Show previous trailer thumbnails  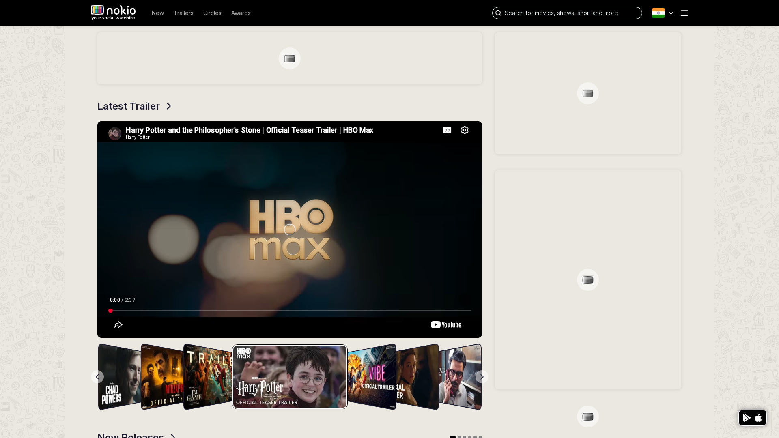pos(97,377)
